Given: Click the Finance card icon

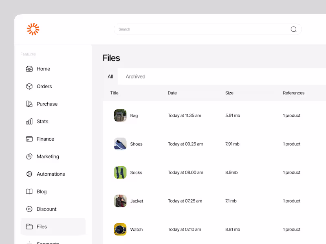Looking at the screenshot, I should [x=29, y=139].
